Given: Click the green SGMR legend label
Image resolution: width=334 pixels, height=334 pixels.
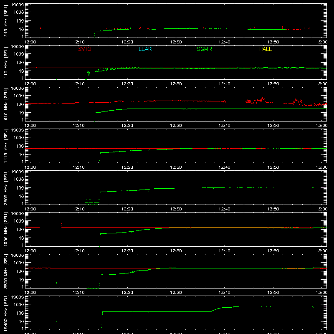Looking at the screenshot, I should 204,49.
